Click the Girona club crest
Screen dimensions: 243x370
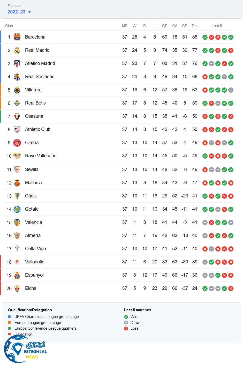17,143
